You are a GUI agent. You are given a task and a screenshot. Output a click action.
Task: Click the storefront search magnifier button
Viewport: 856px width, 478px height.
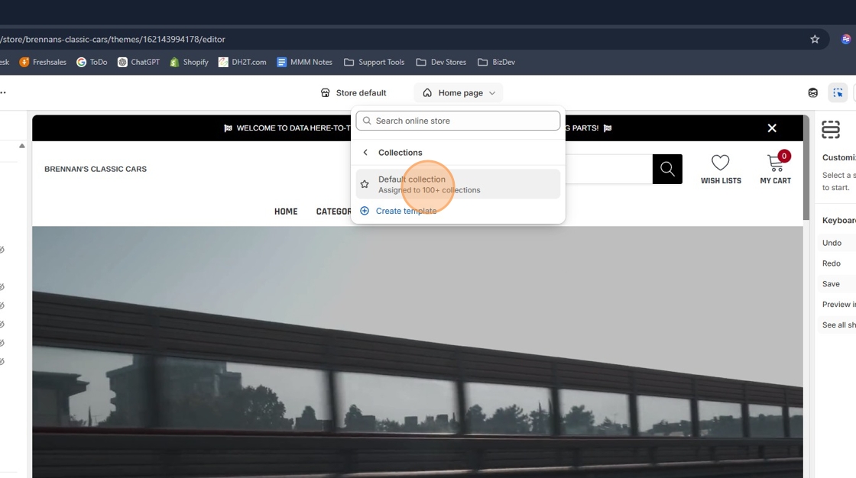coord(667,170)
